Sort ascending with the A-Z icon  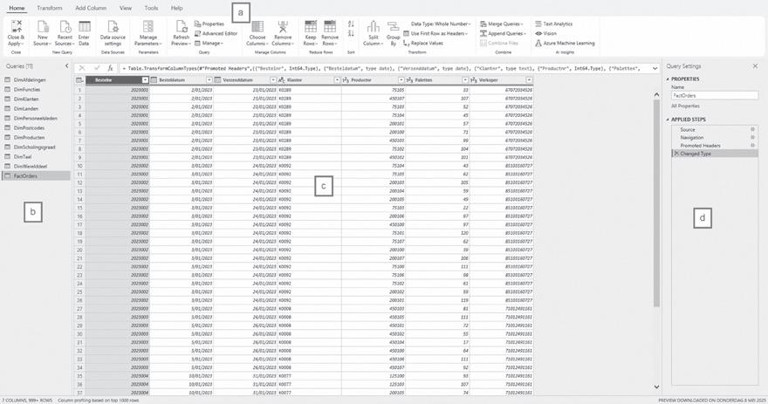tap(351, 24)
